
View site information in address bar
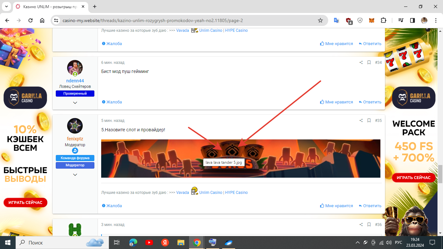56,20
